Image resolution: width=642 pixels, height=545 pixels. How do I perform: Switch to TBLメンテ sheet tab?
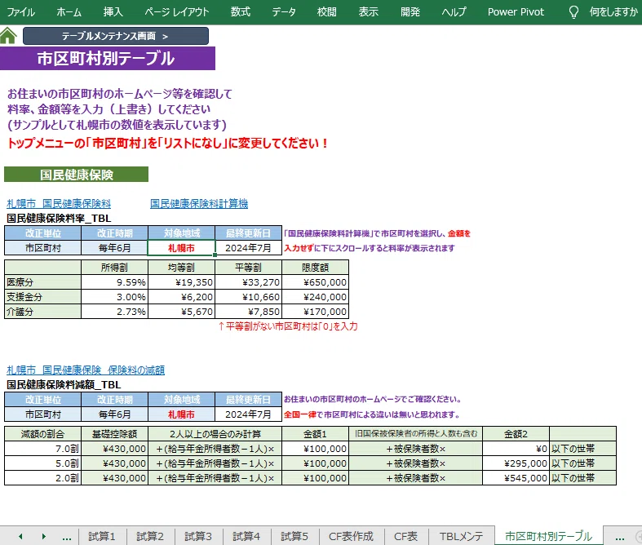pyautogui.click(x=461, y=536)
